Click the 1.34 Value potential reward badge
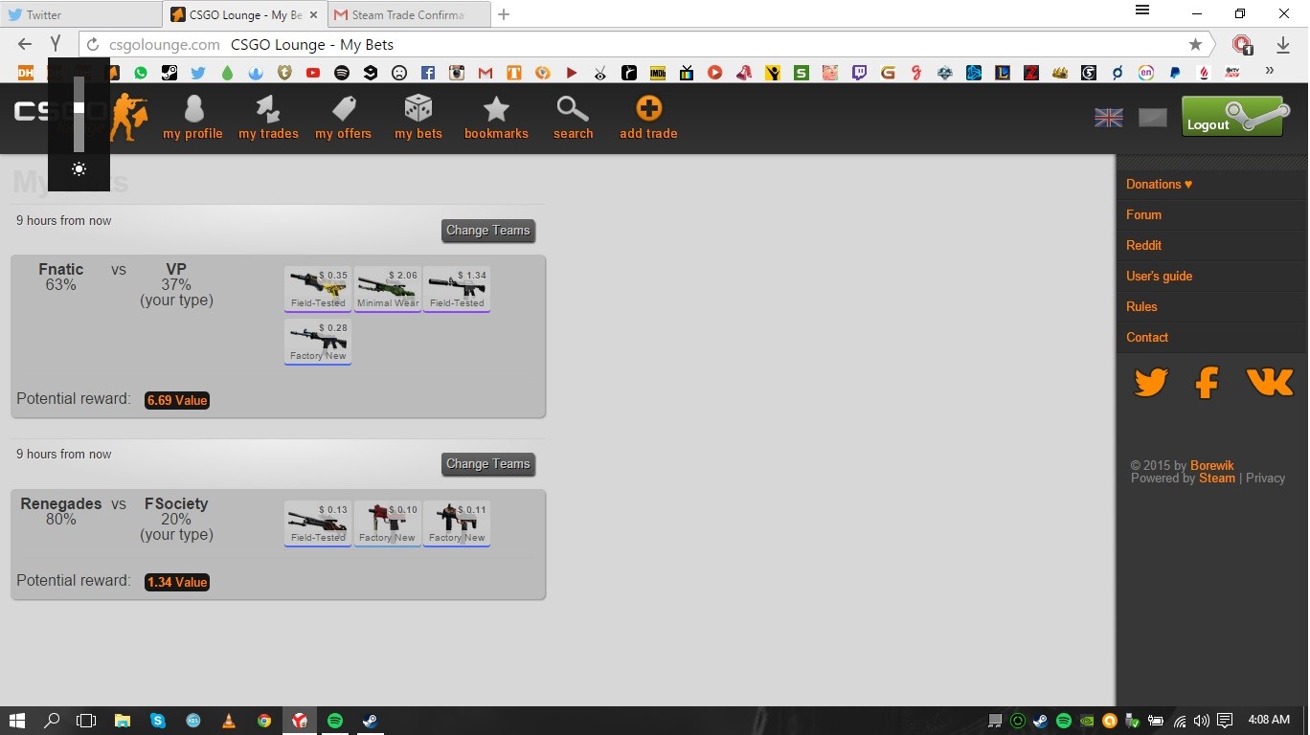 (177, 582)
